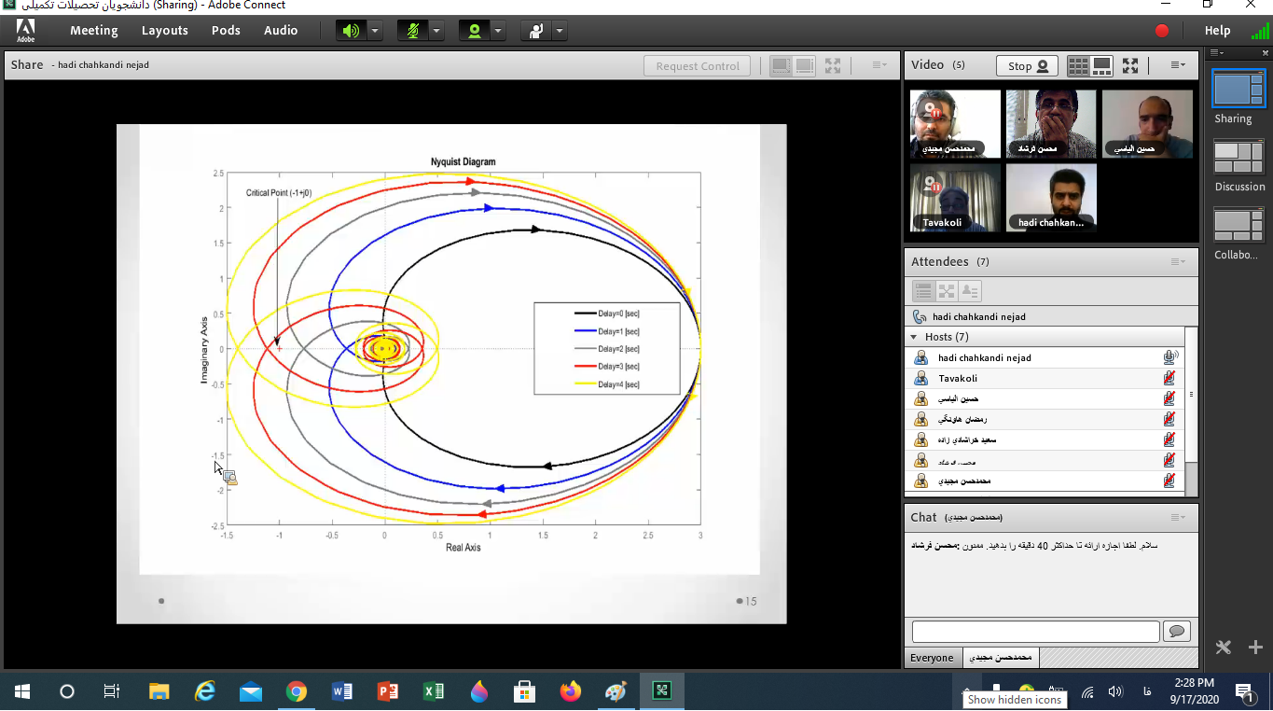Click the manage layouts wrench icon

1224,648
